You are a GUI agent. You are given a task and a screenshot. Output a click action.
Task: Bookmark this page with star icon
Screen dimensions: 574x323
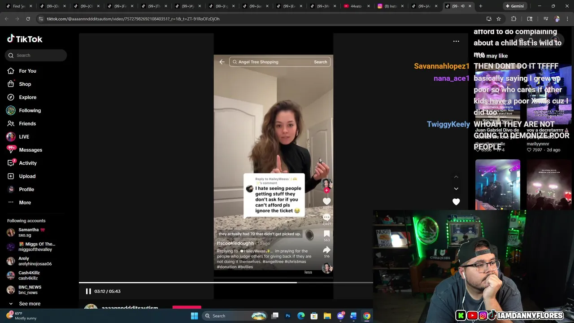(499, 19)
